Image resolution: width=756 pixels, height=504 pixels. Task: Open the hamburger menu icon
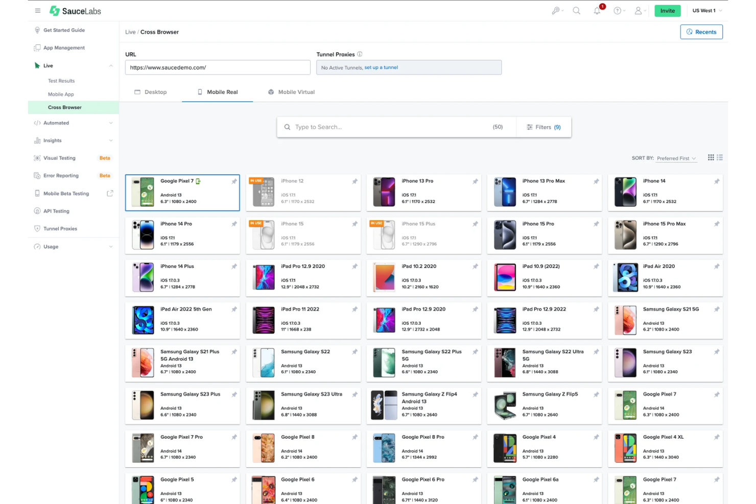coord(38,11)
